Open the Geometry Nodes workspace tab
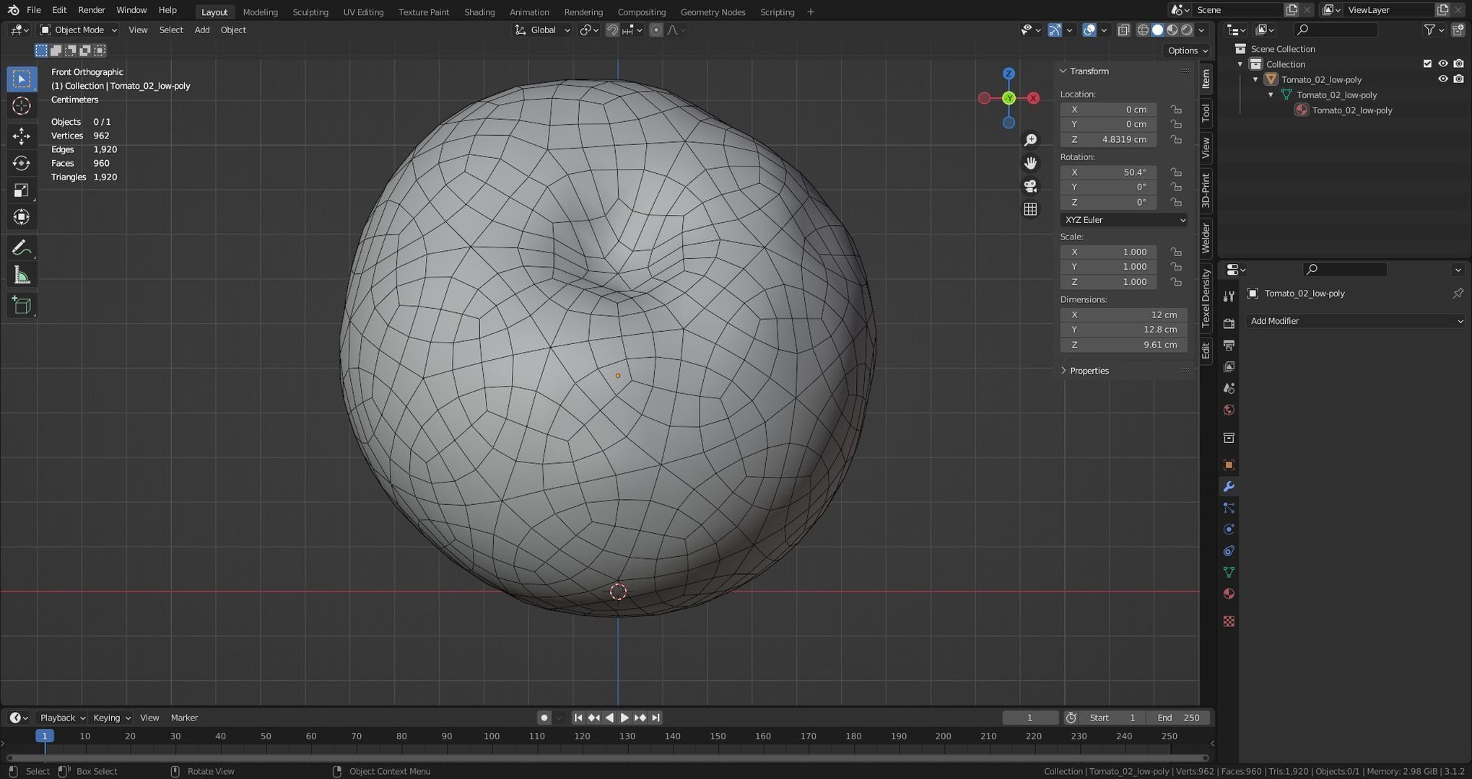Image resolution: width=1472 pixels, height=779 pixels. coord(713,12)
